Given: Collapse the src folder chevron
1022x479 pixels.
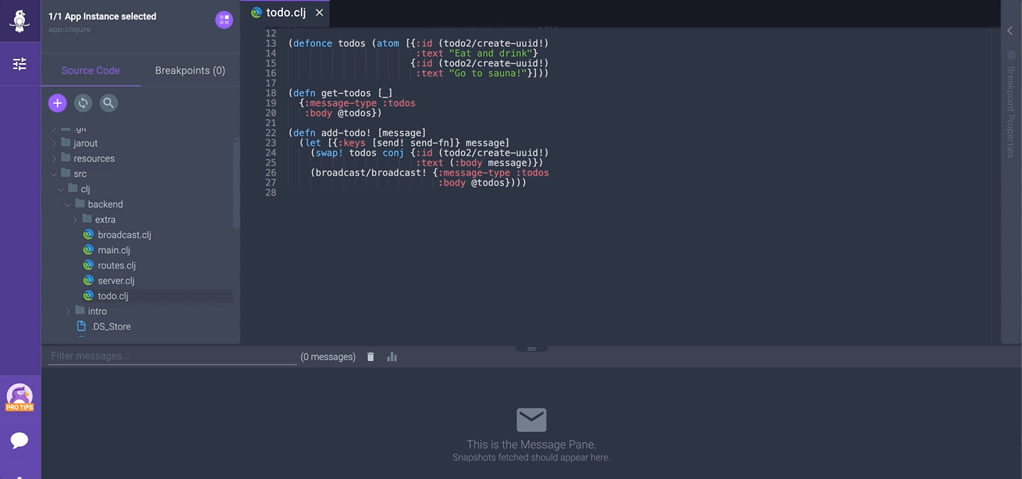Looking at the screenshot, I should 54,174.
